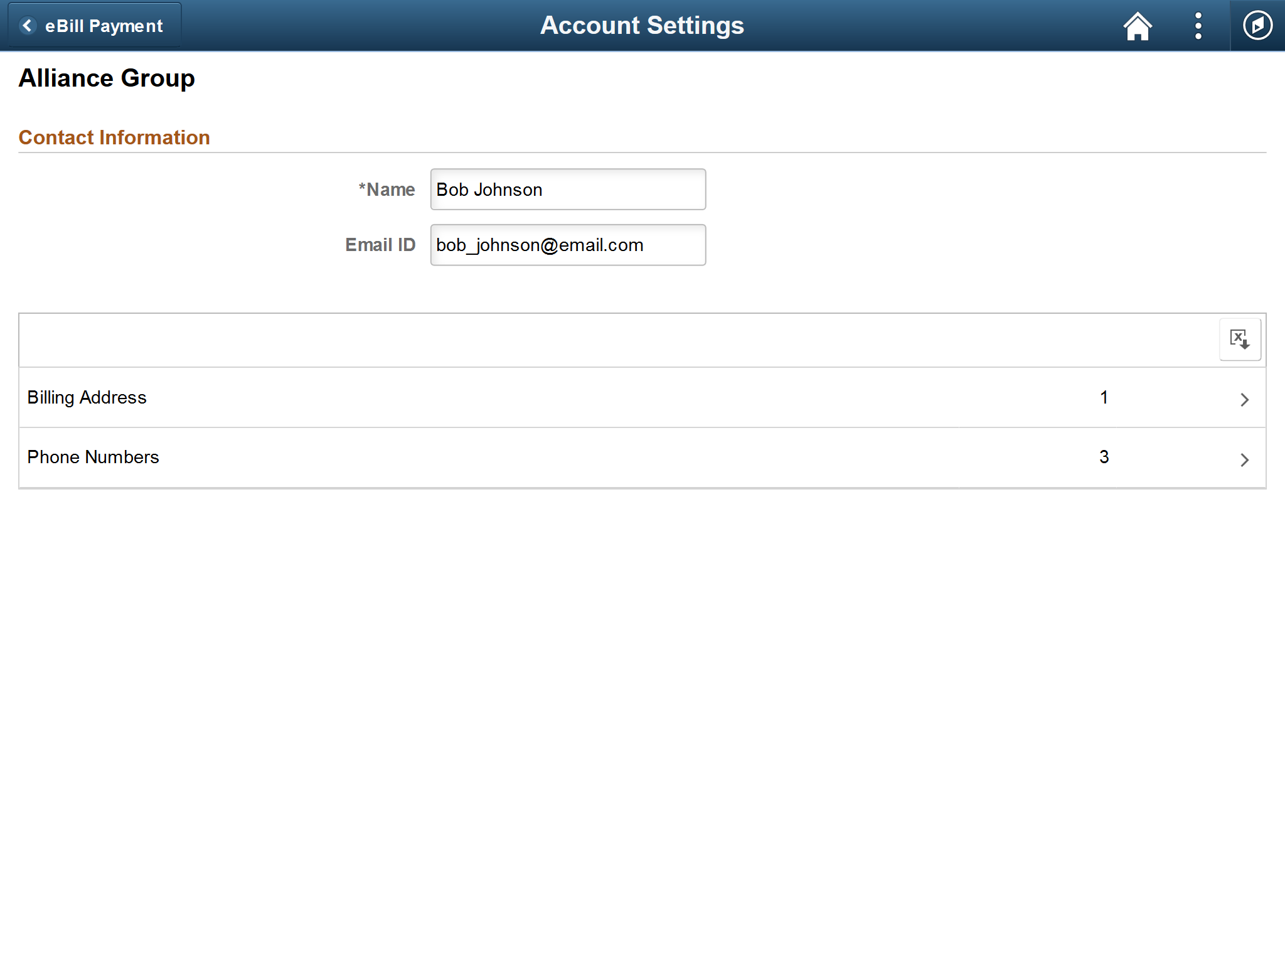
Task: Click the eBill Payment breadcrumb link
Action: coord(91,25)
